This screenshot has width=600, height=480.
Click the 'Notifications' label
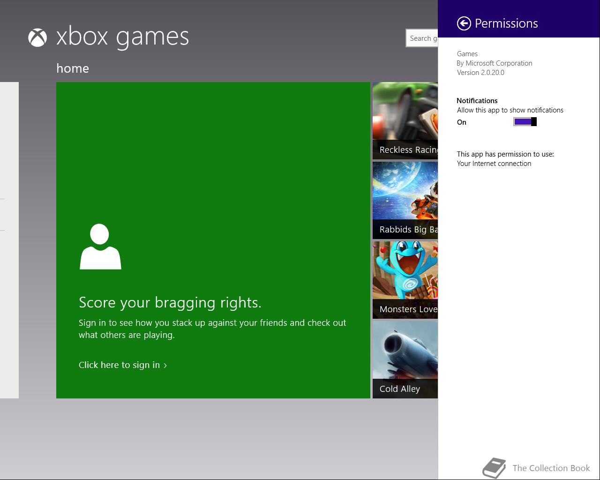(477, 101)
